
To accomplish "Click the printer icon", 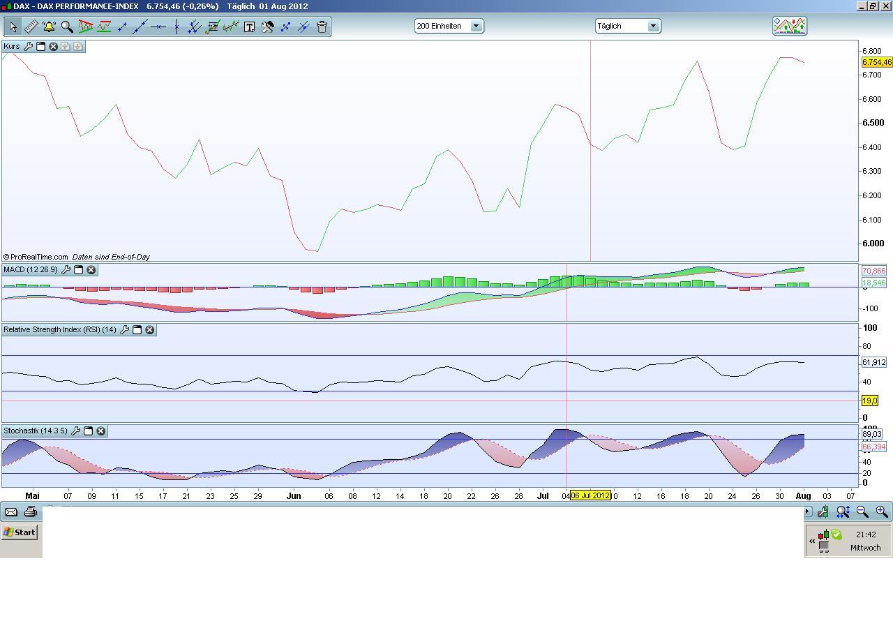I will 30,512.
